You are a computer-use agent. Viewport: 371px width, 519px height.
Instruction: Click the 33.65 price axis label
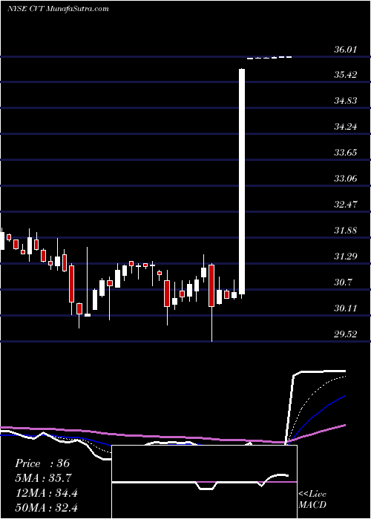[346, 153]
